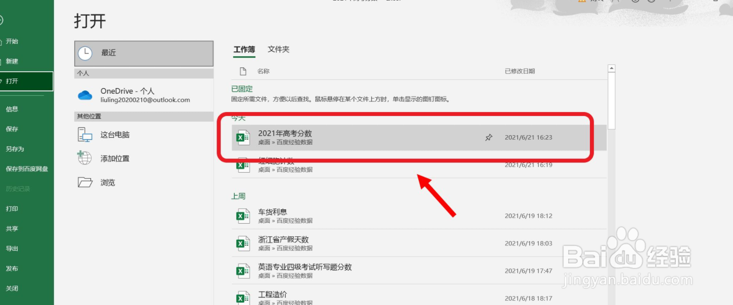Sort by the 已修改日期 column header
Viewport: 733px width, 305px height.
(520, 71)
